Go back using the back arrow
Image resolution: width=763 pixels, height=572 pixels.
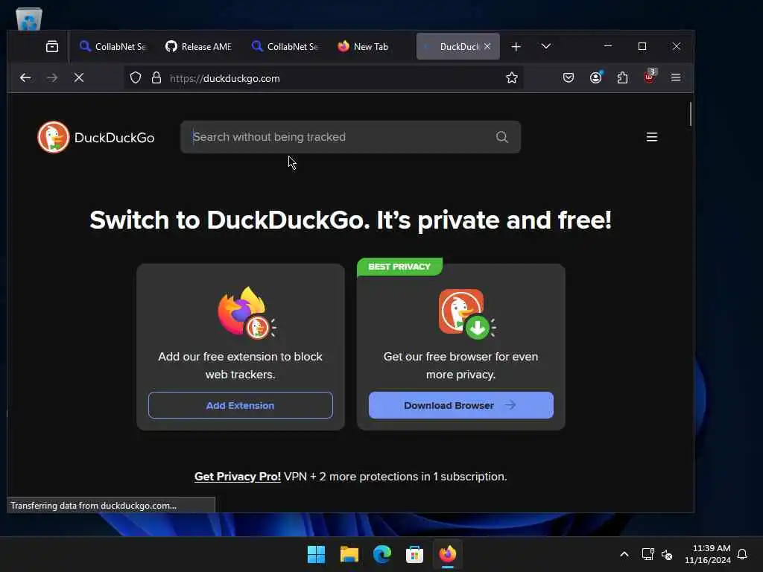(25, 77)
